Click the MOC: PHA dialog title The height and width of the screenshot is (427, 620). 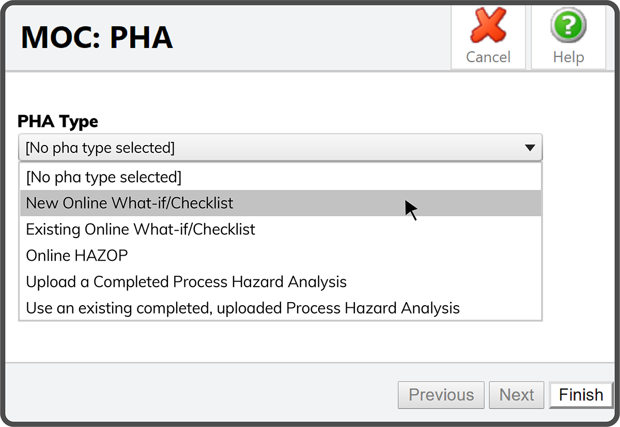97,37
